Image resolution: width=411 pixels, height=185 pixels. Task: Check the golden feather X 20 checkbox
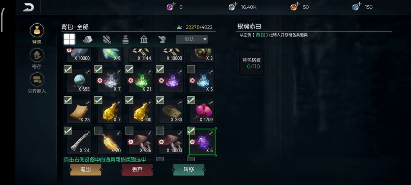(x=98, y=131)
